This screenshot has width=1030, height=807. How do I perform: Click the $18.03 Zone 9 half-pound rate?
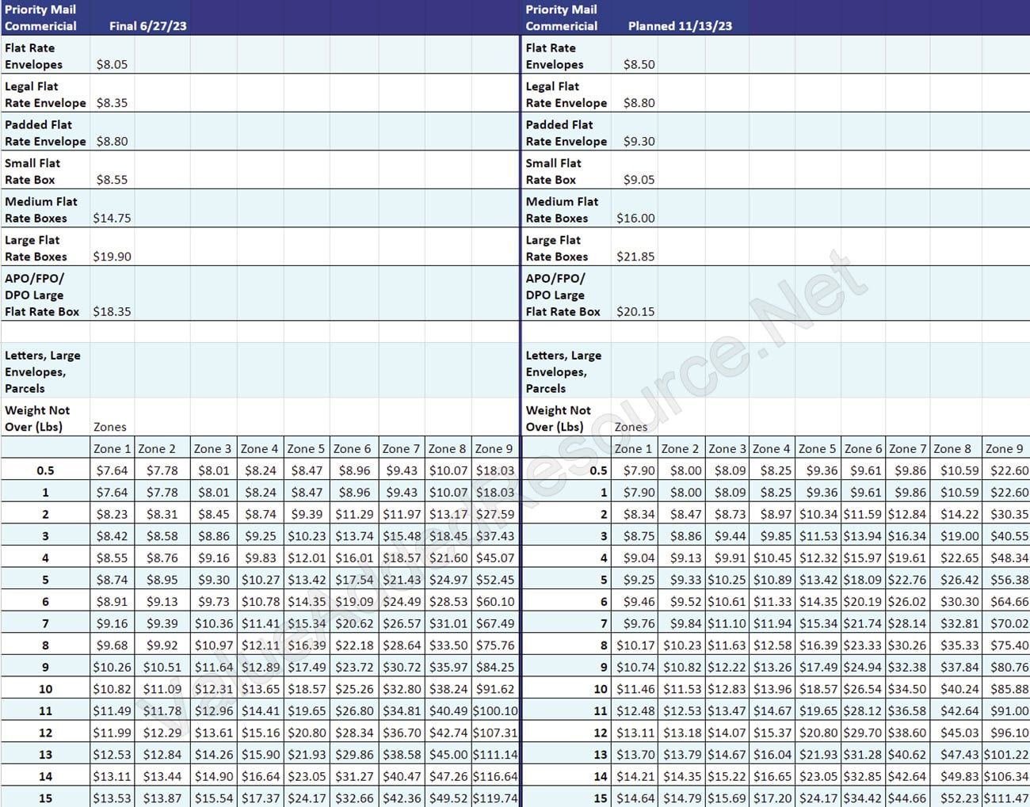pyautogui.click(x=494, y=470)
